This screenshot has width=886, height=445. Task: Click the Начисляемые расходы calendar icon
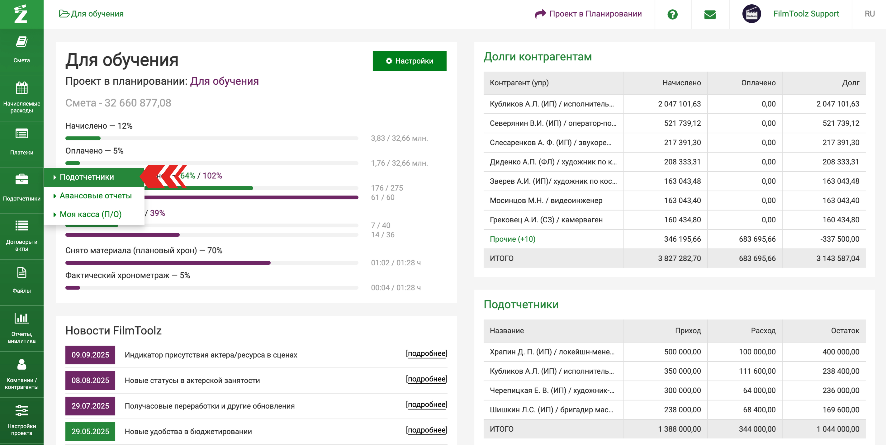pyautogui.click(x=22, y=88)
